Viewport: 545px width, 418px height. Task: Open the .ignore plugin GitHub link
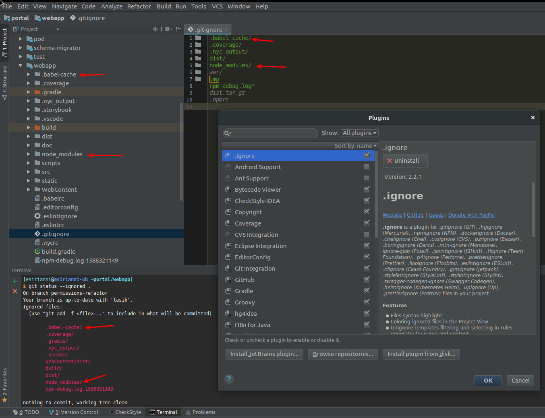(415, 215)
